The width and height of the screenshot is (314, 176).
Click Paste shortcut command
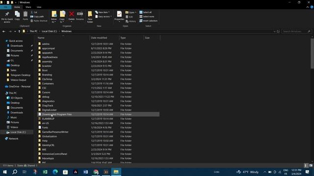point(39,21)
